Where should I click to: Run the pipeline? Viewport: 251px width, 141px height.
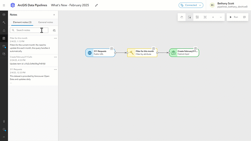pyautogui.click(x=234, y=17)
